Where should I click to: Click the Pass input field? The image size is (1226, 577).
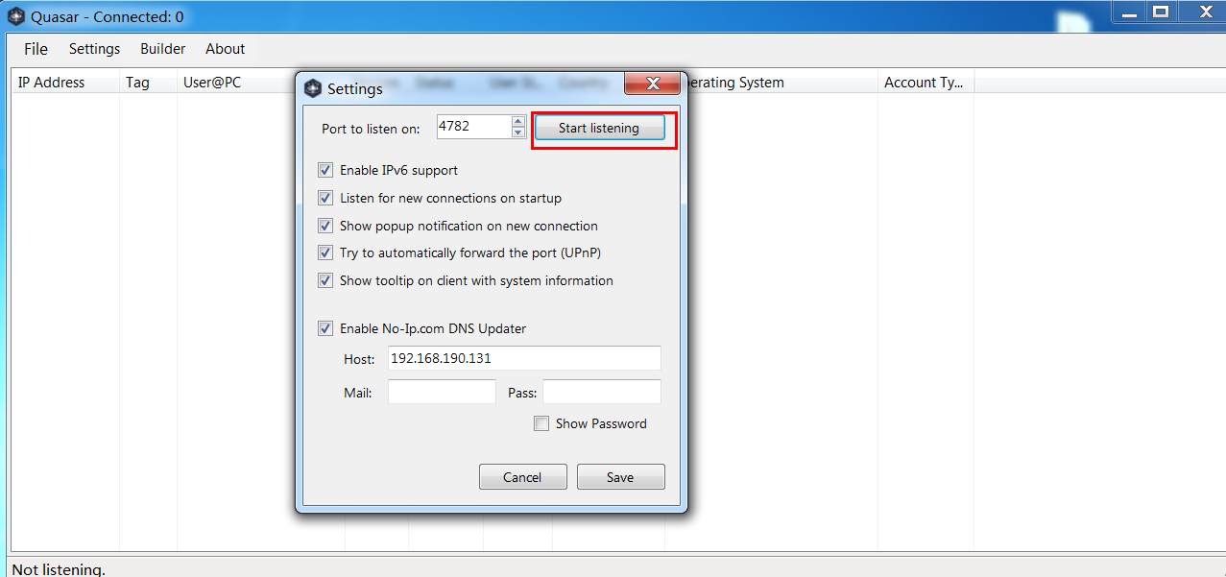pyautogui.click(x=602, y=392)
